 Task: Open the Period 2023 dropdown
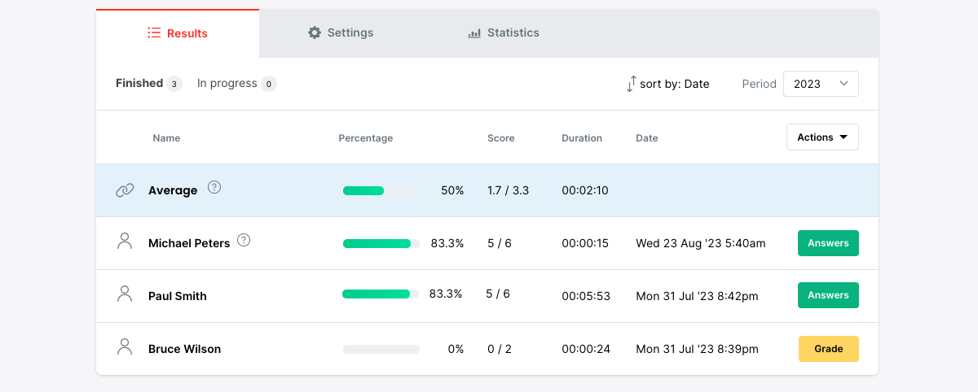pyautogui.click(x=820, y=84)
